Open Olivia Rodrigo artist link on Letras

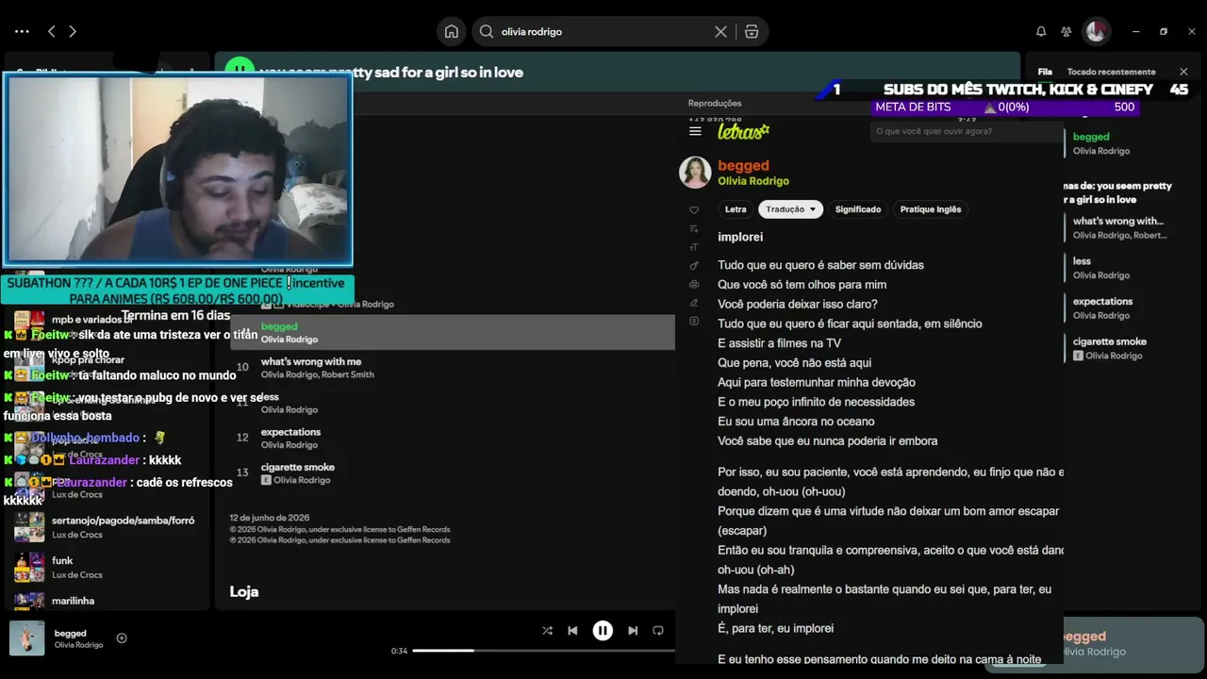point(753,181)
